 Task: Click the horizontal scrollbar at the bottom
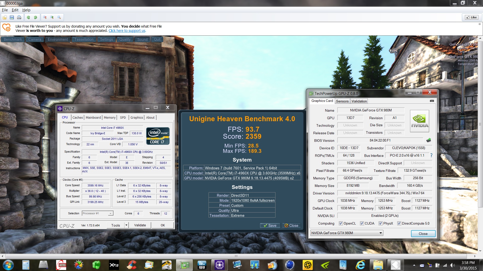tap(236, 256)
